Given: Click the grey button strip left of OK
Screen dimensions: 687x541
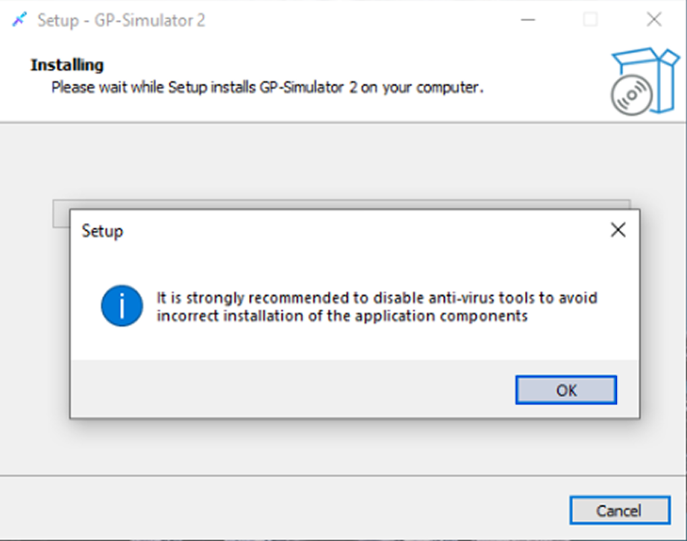Looking at the screenshot, I should (291, 390).
